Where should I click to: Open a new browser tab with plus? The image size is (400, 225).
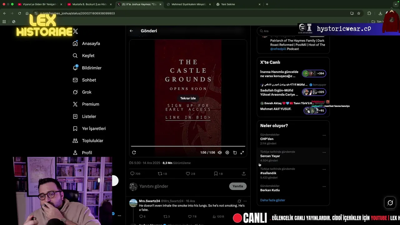tap(267, 4)
